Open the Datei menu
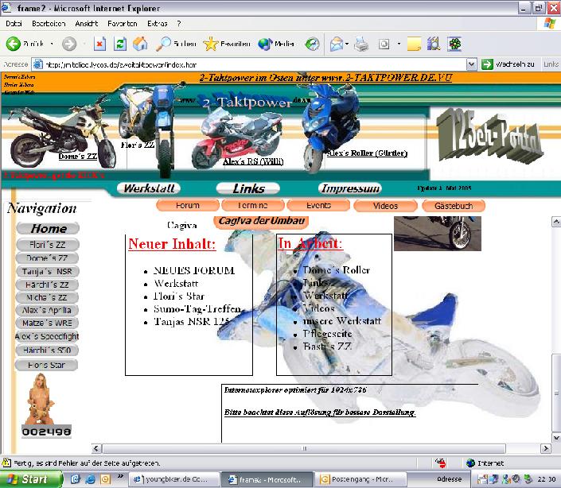 (14, 24)
